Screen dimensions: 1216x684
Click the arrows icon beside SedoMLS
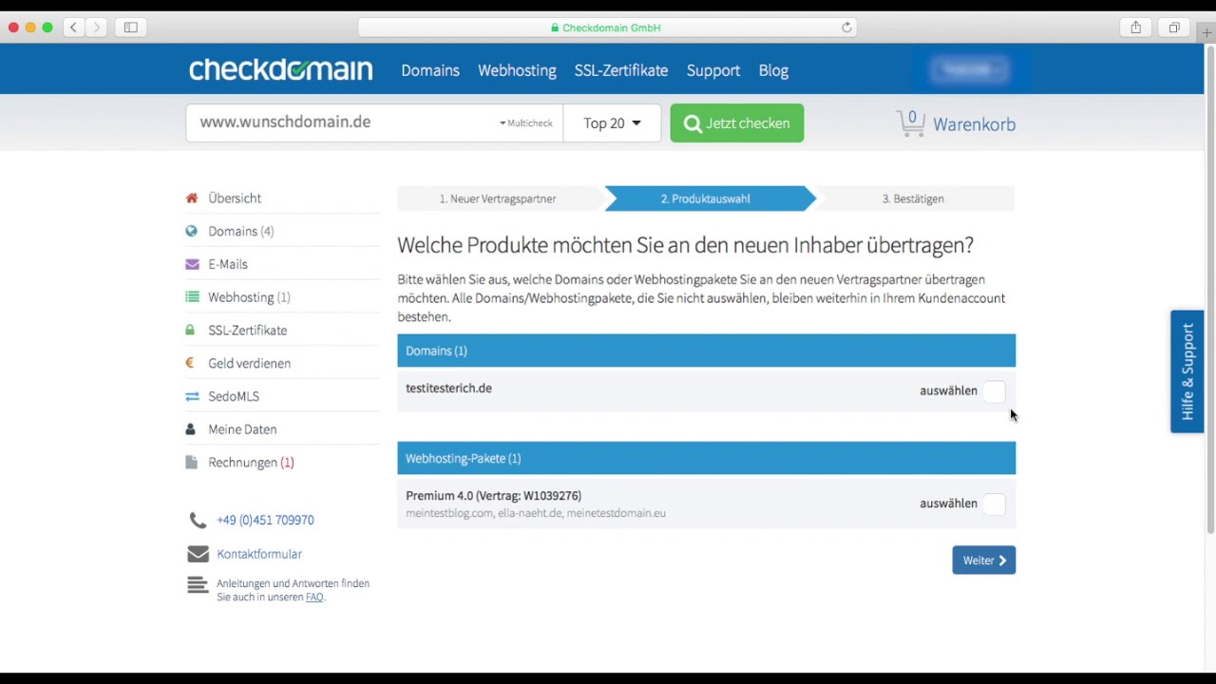pos(192,396)
